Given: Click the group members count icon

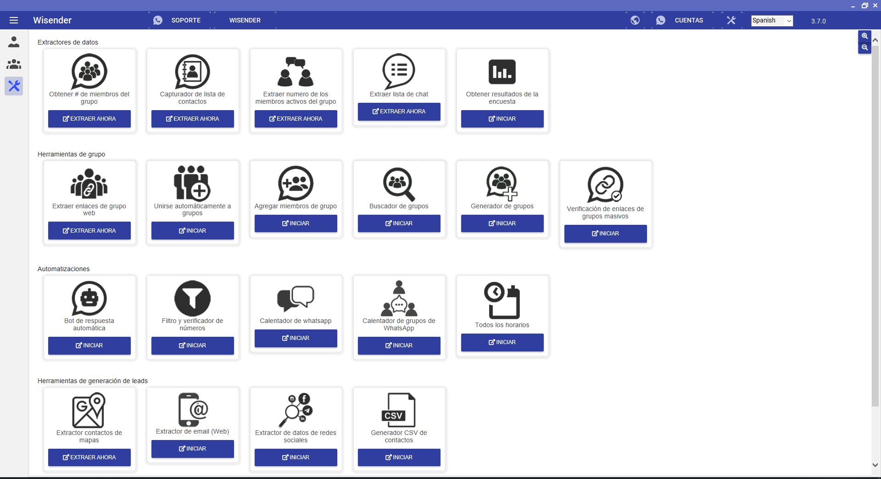Looking at the screenshot, I should [89, 72].
